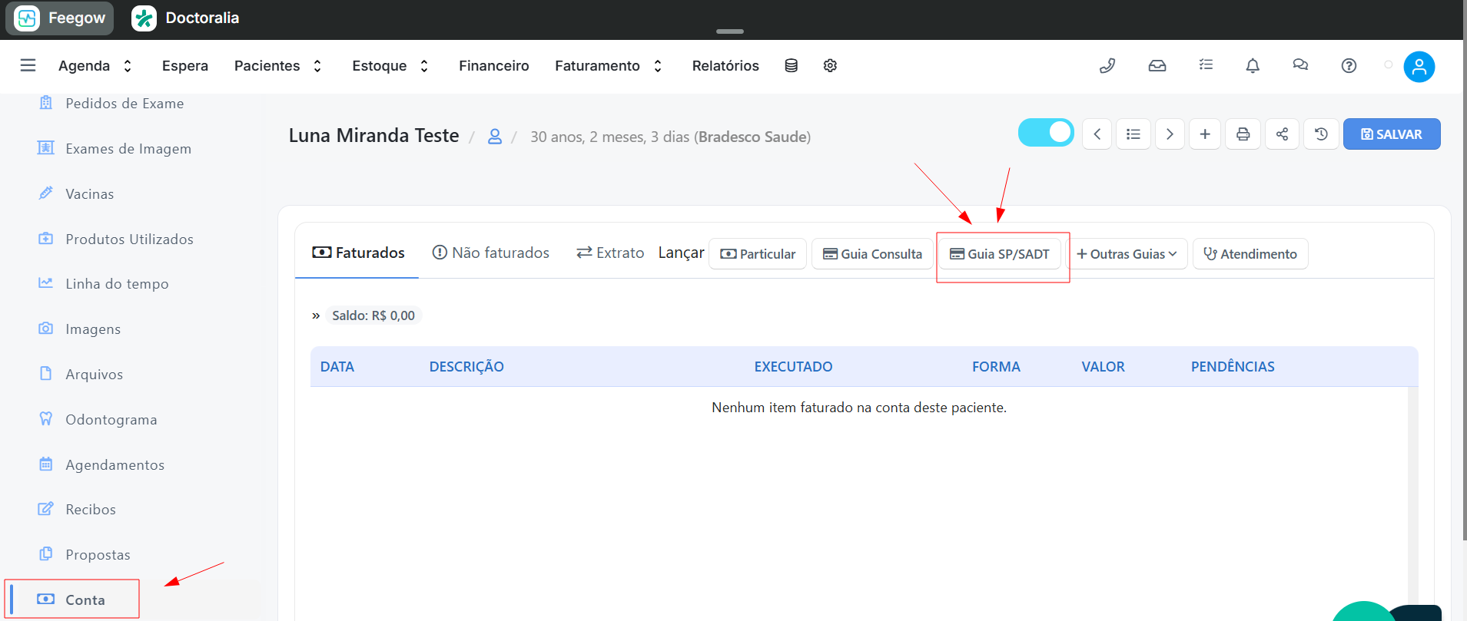This screenshot has width=1467, height=621.
Task: Switch to the Doctoralia app
Action: (185, 18)
